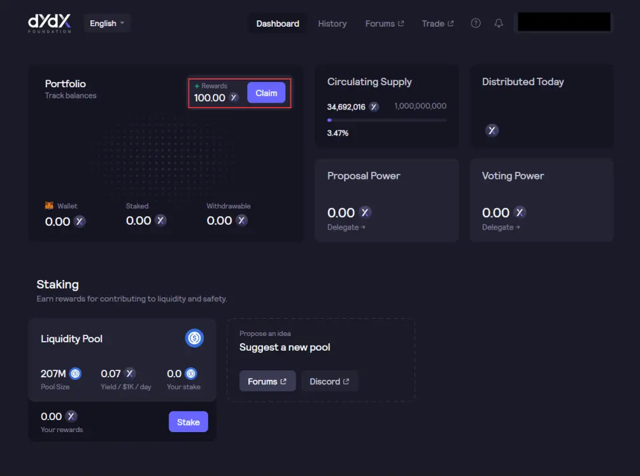640x476 pixels.
Task: Click the Portfolio heading
Action: pos(66,83)
